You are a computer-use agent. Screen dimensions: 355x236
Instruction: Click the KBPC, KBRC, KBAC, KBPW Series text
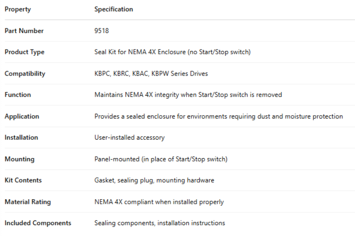(151, 74)
